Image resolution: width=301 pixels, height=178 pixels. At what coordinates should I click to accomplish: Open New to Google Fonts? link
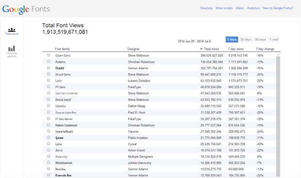click(278, 8)
